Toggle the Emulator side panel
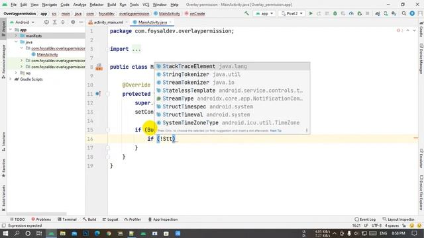This screenshot has height=238, width=424. pos(421,158)
